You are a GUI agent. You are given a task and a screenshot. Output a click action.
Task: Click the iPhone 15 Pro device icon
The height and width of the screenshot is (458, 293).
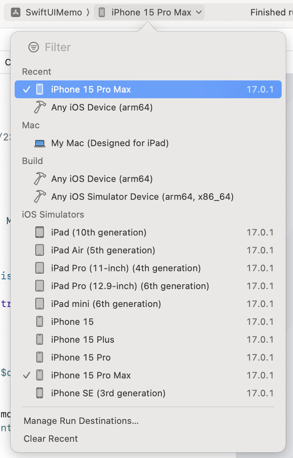coord(40,358)
